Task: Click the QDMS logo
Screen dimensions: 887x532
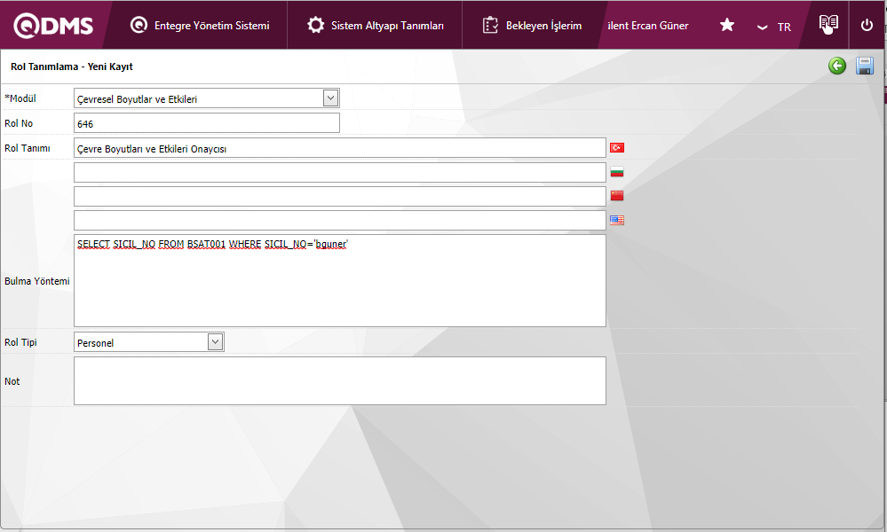Action: click(x=53, y=26)
